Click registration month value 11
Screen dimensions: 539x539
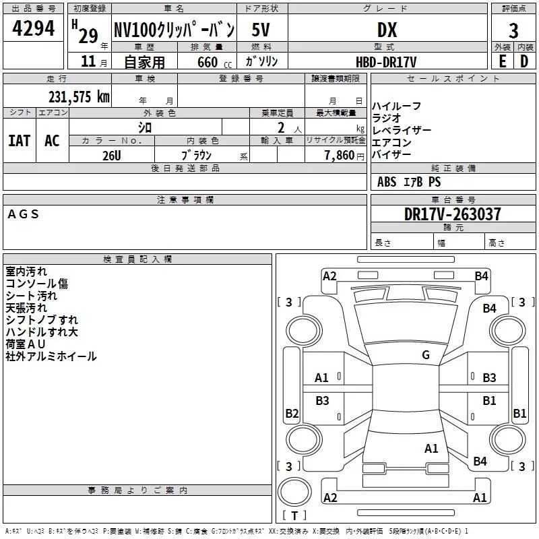click(88, 61)
